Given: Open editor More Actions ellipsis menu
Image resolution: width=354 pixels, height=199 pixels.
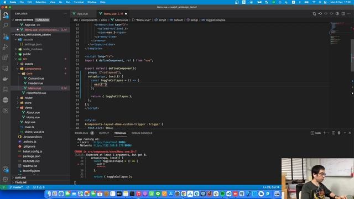Looking at the screenshot, I should tap(349, 14).
